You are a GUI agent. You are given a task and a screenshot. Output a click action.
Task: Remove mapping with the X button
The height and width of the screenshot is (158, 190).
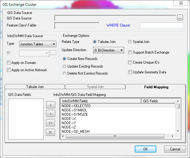pyautogui.click(x=50, y=132)
